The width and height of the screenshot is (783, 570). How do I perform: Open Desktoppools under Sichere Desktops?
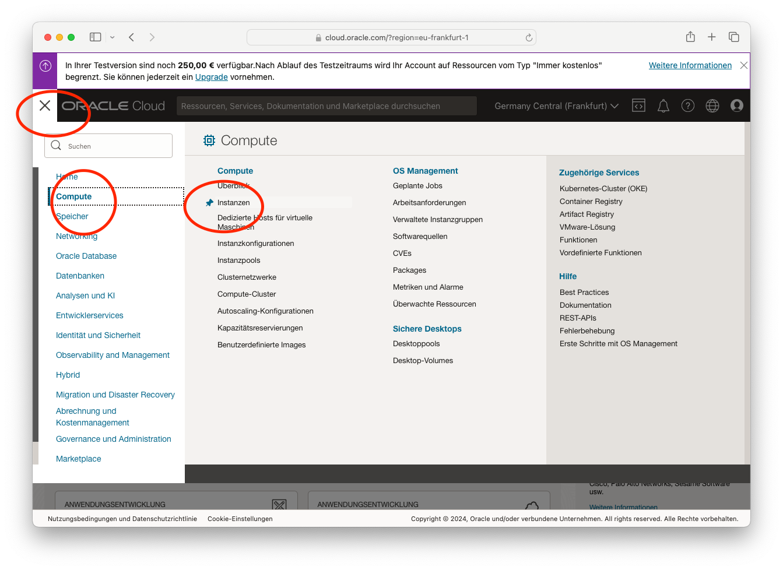tap(416, 344)
